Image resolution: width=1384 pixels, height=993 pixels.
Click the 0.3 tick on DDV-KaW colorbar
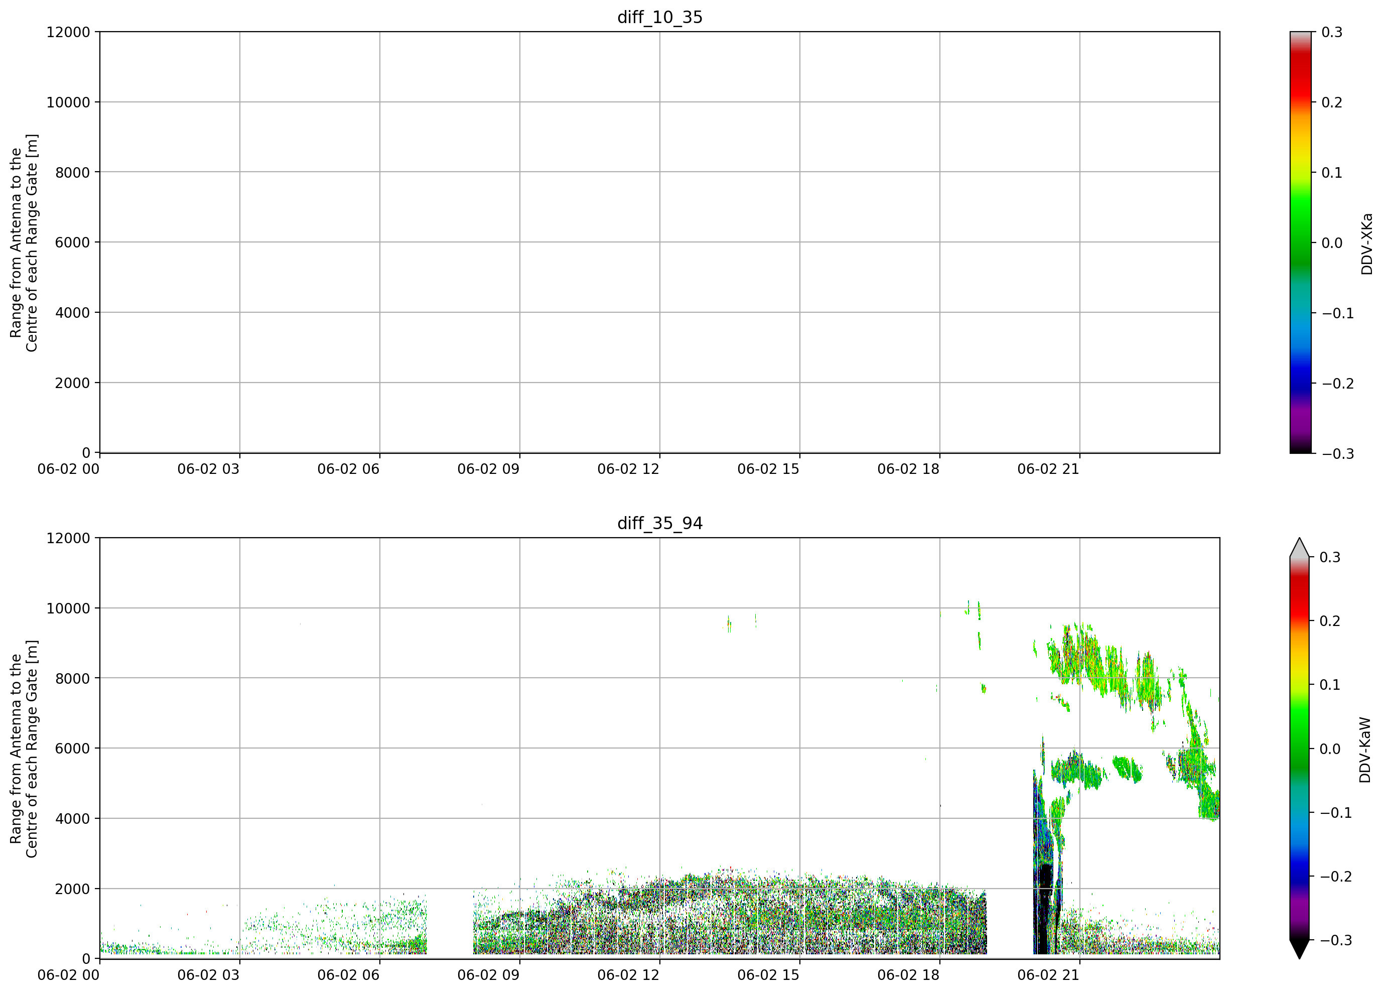tap(1330, 557)
